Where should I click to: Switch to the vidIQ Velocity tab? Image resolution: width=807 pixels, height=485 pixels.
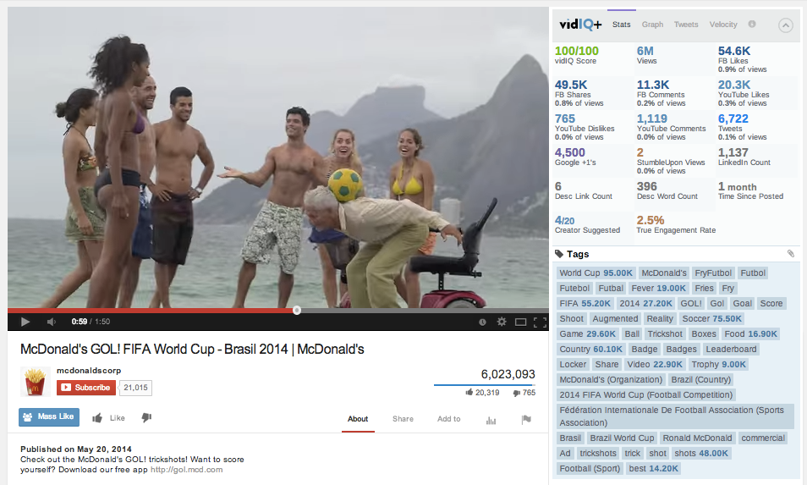click(x=723, y=25)
